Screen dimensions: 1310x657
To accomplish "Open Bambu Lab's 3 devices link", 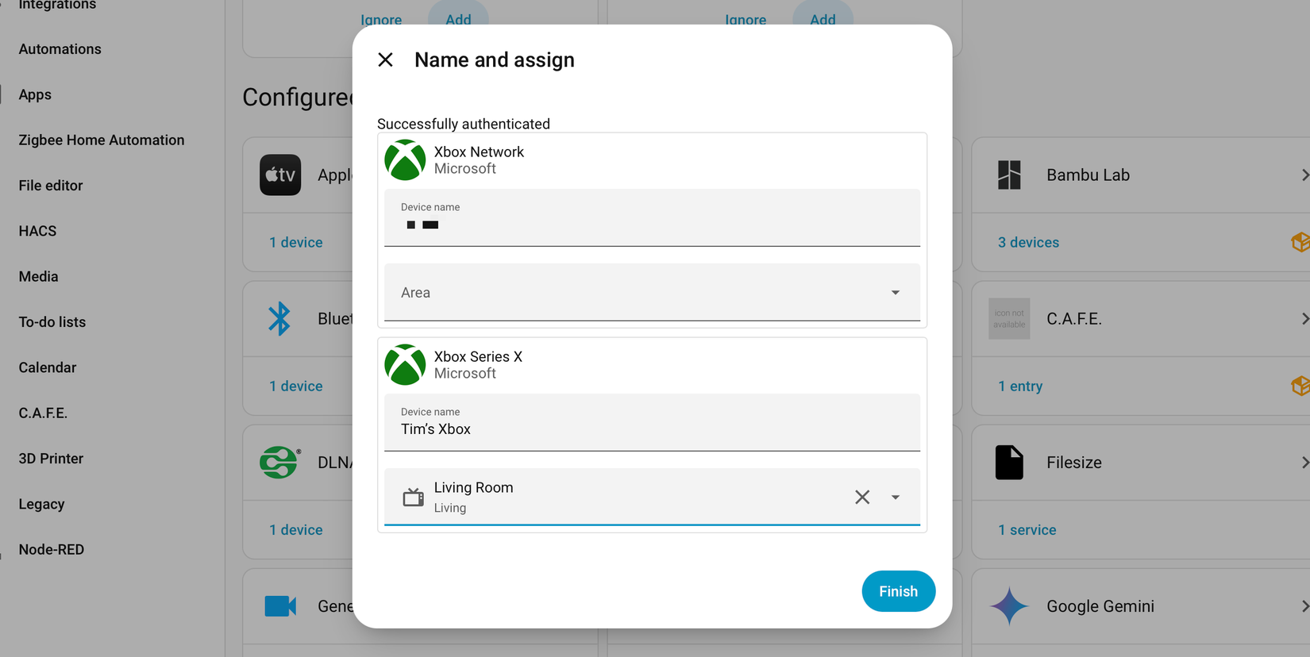I will [x=1028, y=243].
